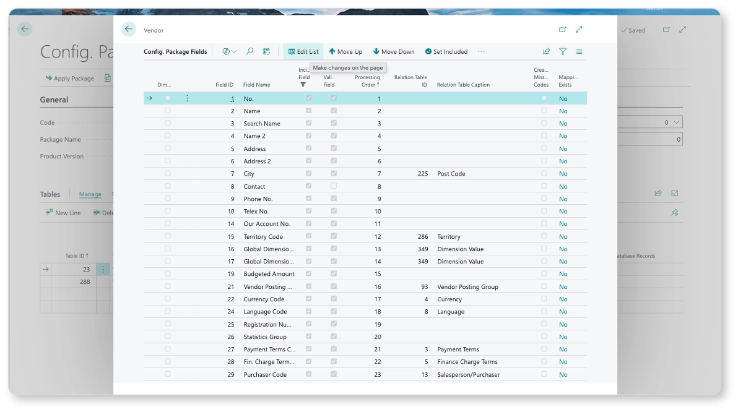Screen dimensions: 738x412
Task: Click the Edit List button
Action: [x=303, y=51]
